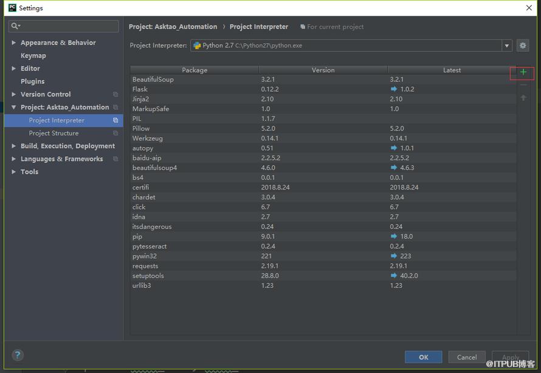The height and width of the screenshot is (373, 541).
Task: Select the beautifulsoup4 package row
Action: pyautogui.click(x=323, y=168)
